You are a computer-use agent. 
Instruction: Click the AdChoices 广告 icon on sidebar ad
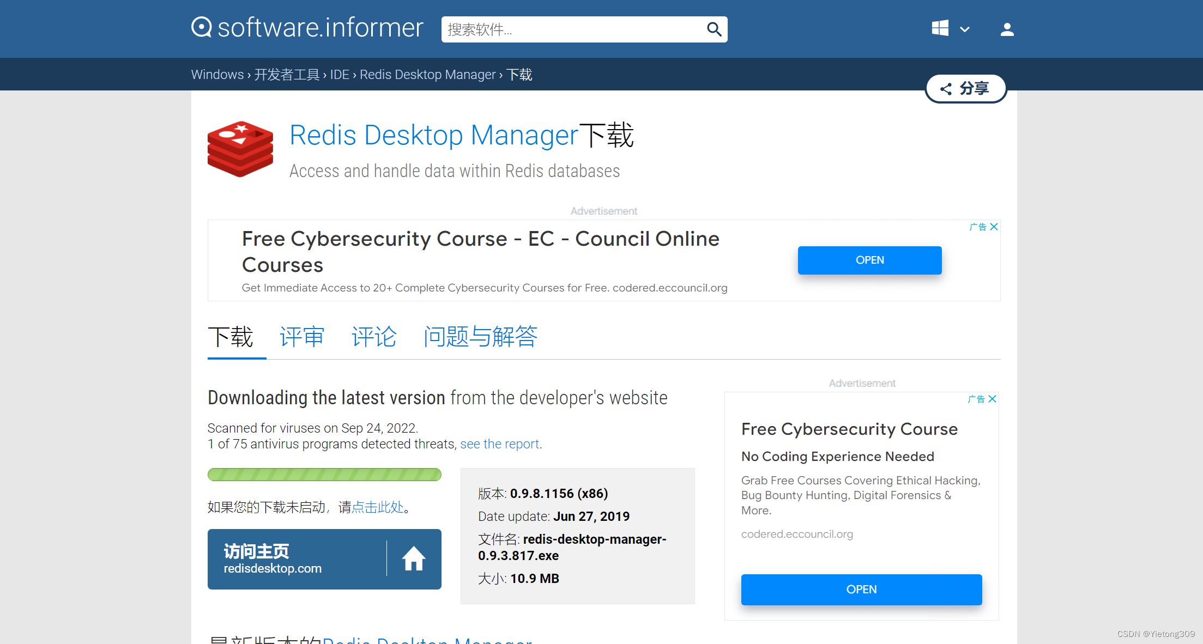click(975, 399)
